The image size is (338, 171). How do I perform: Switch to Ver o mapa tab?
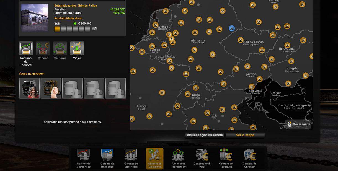tap(245, 135)
